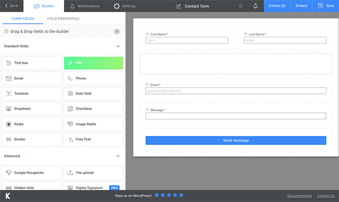
Task: Select the Date field
Action: (93, 93)
